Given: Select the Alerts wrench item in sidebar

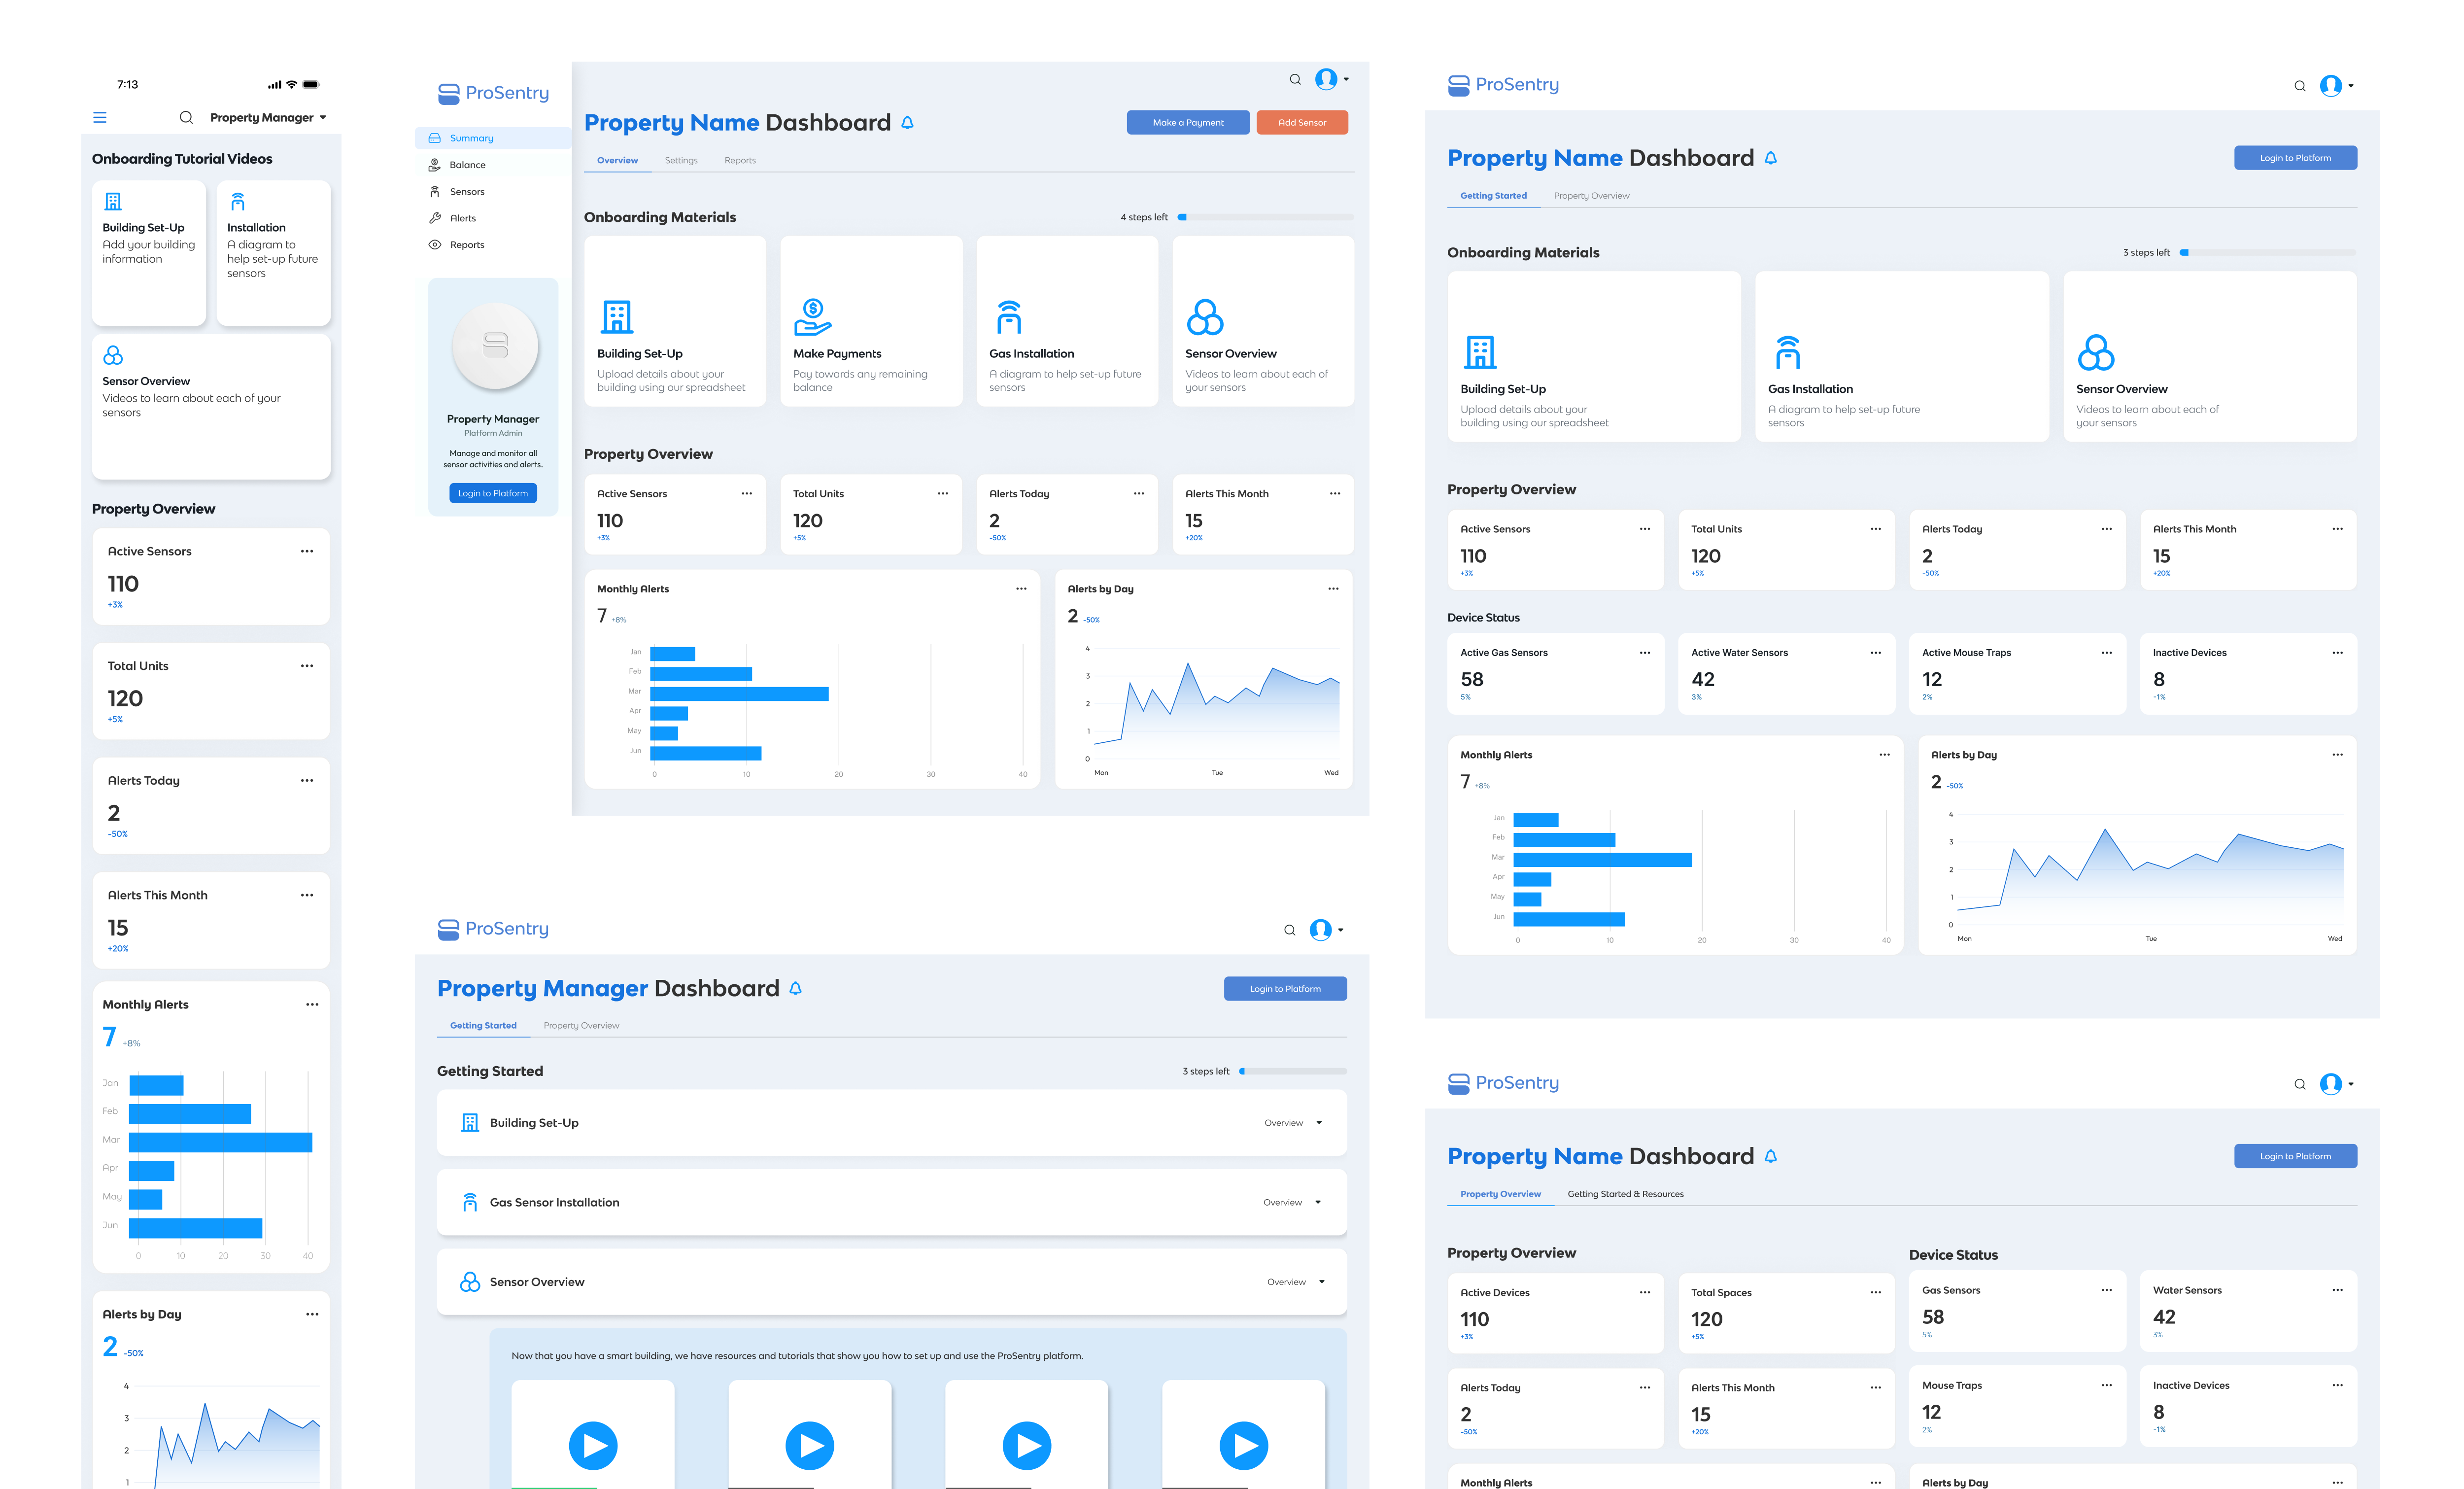Looking at the screenshot, I should point(463,218).
